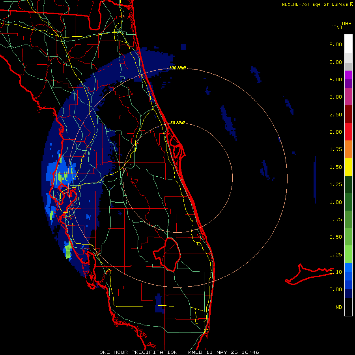355x355 pixels.
Task: Select the ND legend label
Action: tap(339, 307)
